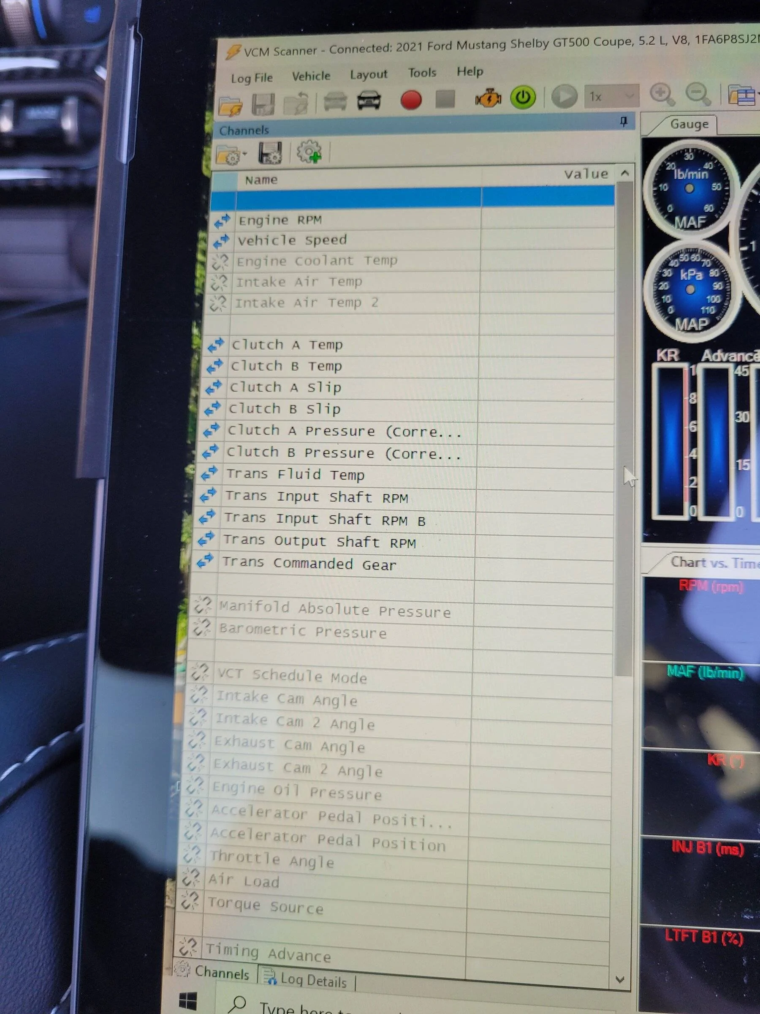Start scanning with the red record button
The height and width of the screenshot is (1014, 760).
pyautogui.click(x=411, y=99)
